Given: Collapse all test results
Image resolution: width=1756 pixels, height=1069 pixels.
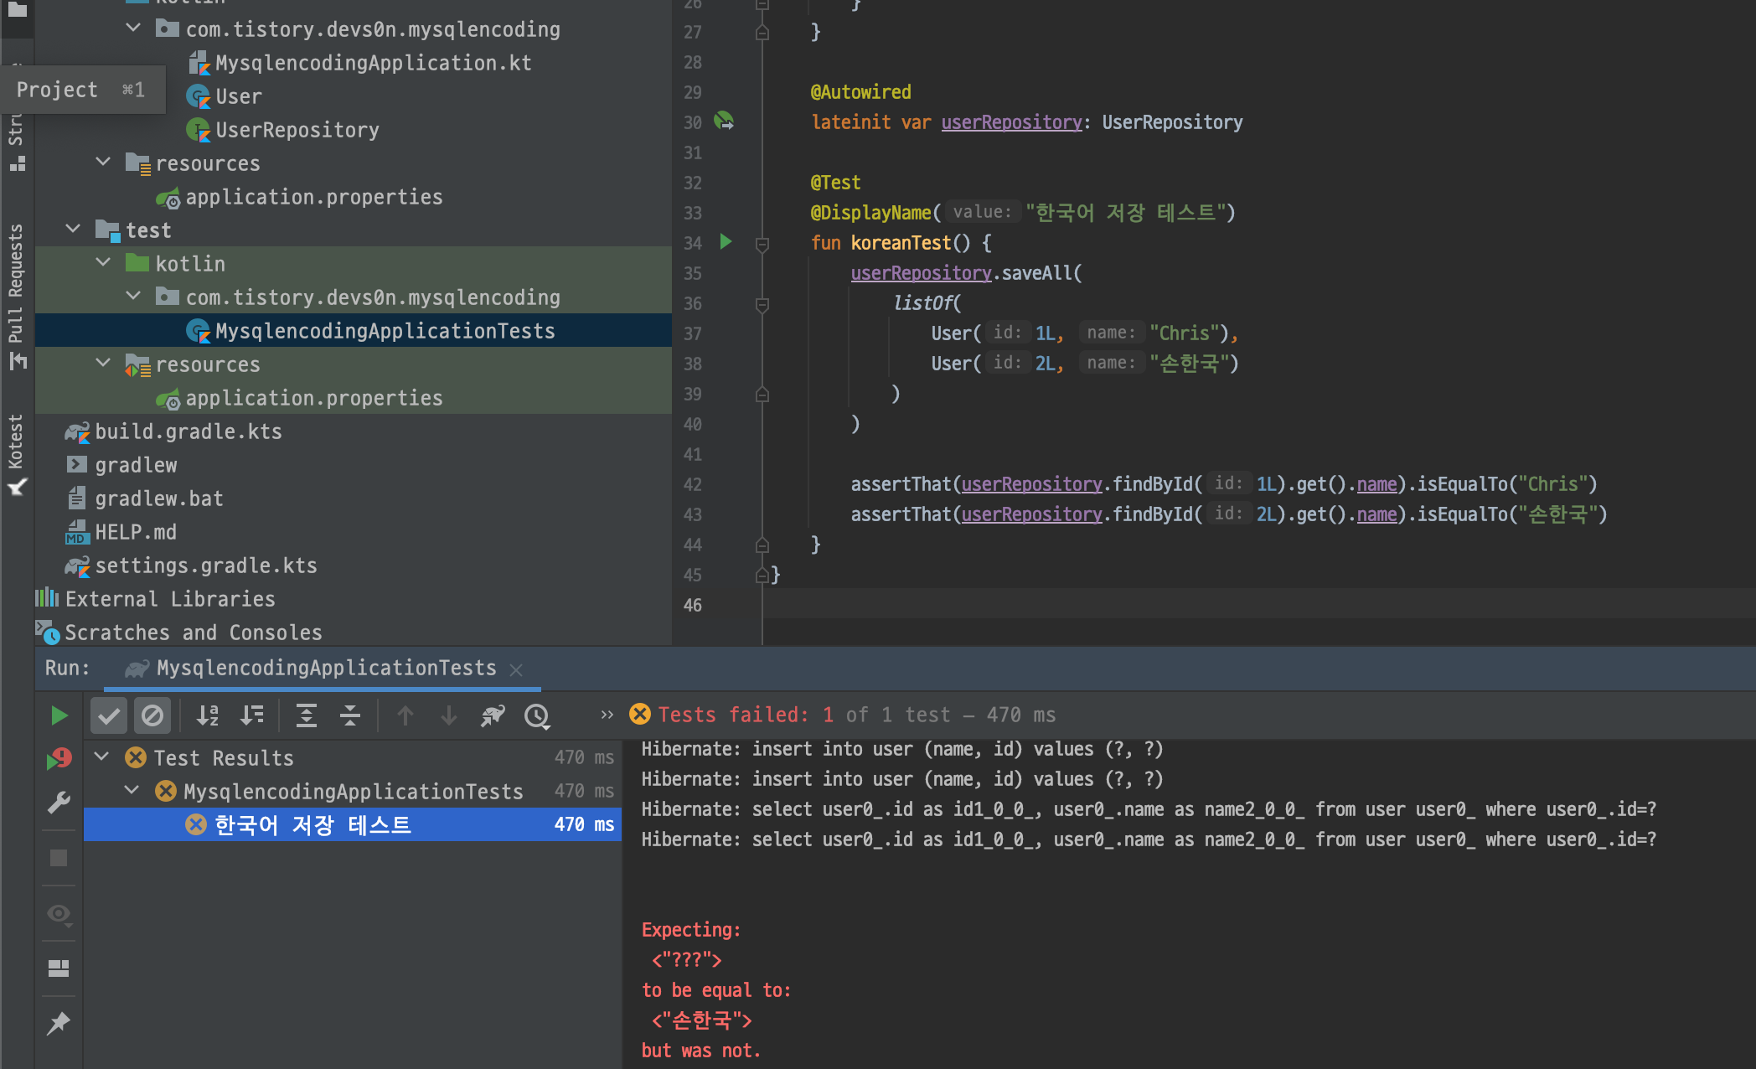Looking at the screenshot, I should click(350, 715).
